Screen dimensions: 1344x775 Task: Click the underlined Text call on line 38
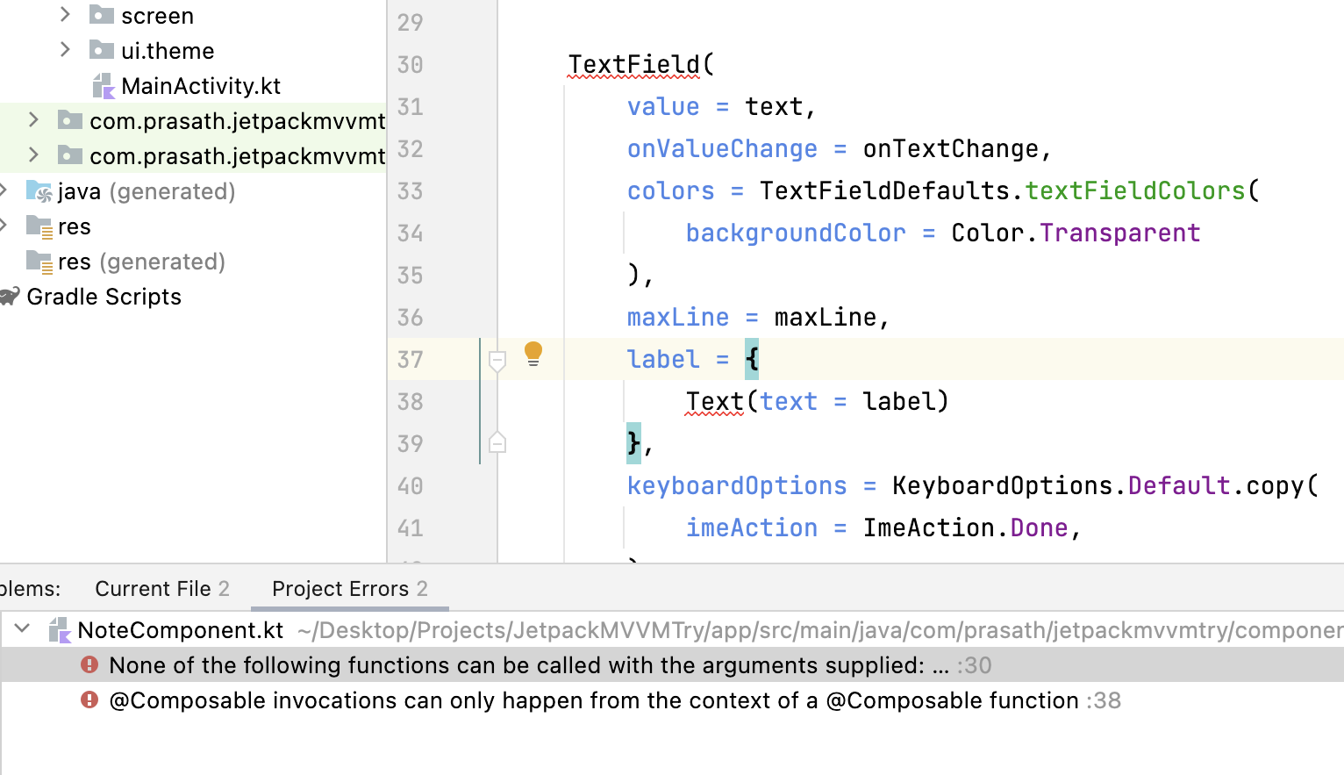pyautogui.click(x=714, y=401)
